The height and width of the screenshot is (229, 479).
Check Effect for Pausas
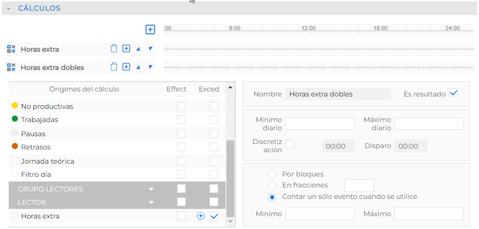(x=182, y=133)
